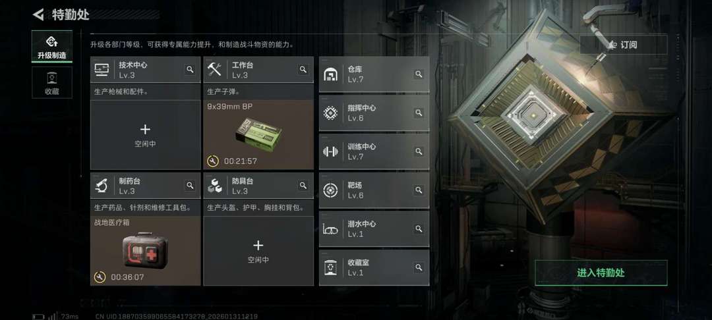Add production in idle 技术中心 slot
This screenshot has width=712, height=320.
(145, 135)
